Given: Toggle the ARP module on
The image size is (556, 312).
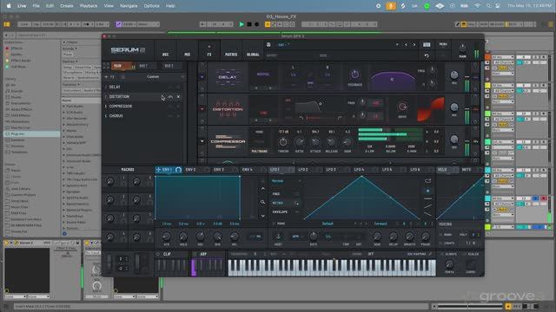Looking at the screenshot, I should click(195, 254).
